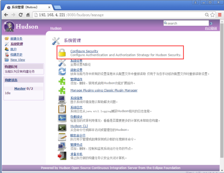The height and width of the screenshot is (173, 224).
Task: Bookmark this page with the star
Action: click(213, 15)
